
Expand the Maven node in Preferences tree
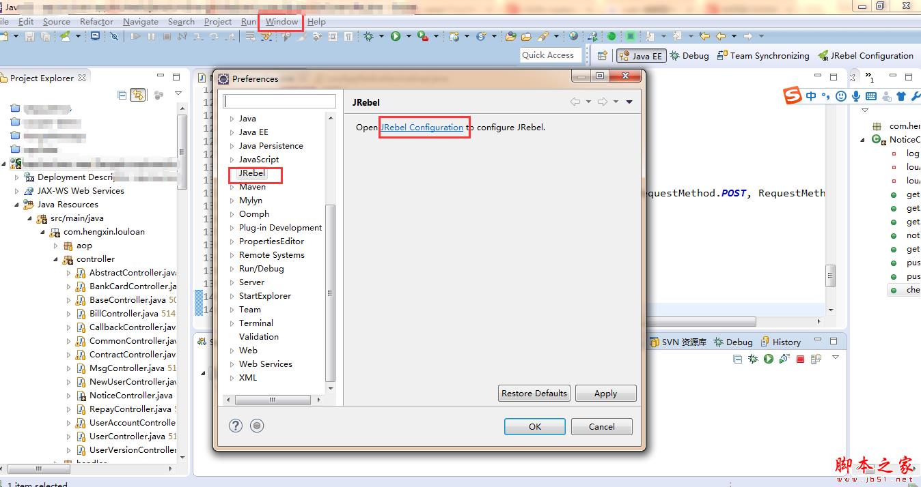click(x=232, y=187)
